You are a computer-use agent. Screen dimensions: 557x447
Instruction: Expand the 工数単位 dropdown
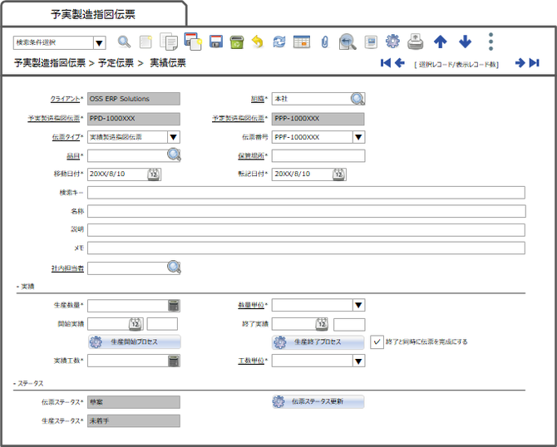pos(358,361)
